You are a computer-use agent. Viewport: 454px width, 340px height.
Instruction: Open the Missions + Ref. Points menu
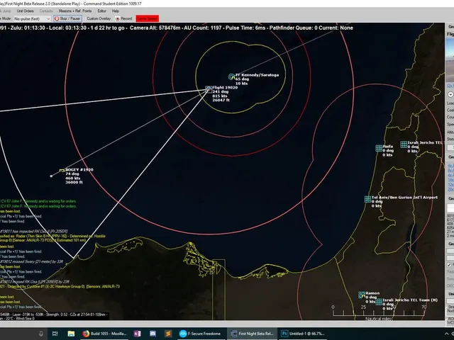tap(75, 11)
